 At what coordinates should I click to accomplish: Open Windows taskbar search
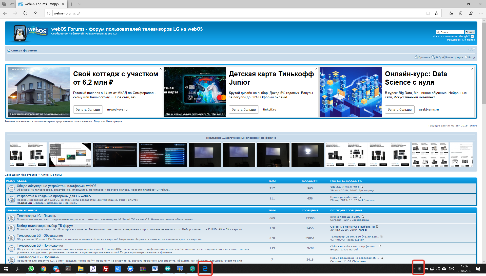[18, 269]
